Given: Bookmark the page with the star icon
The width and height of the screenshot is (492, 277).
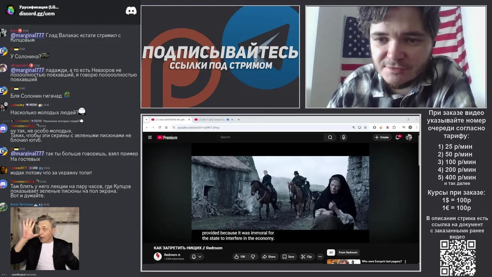Looking at the screenshot, I should pyautogui.click(x=365, y=127).
